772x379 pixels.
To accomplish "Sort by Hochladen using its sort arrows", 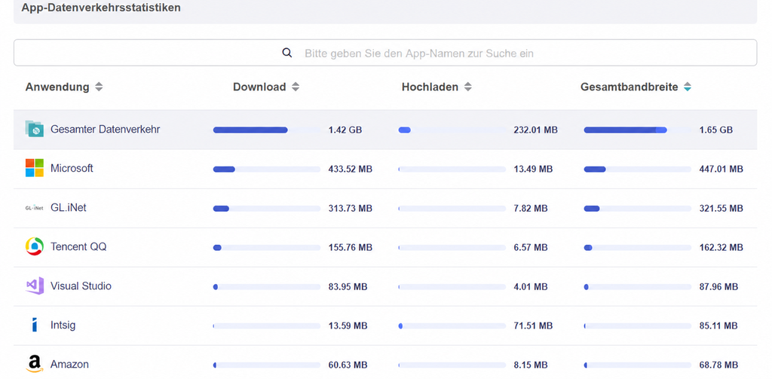I will (x=467, y=87).
